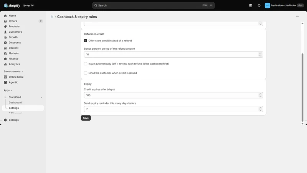Image resolution: width=307 pixels, height=173 pixels.
Task: Open the notifications bell
Action: pyautogui.click(x=259, y=5)
